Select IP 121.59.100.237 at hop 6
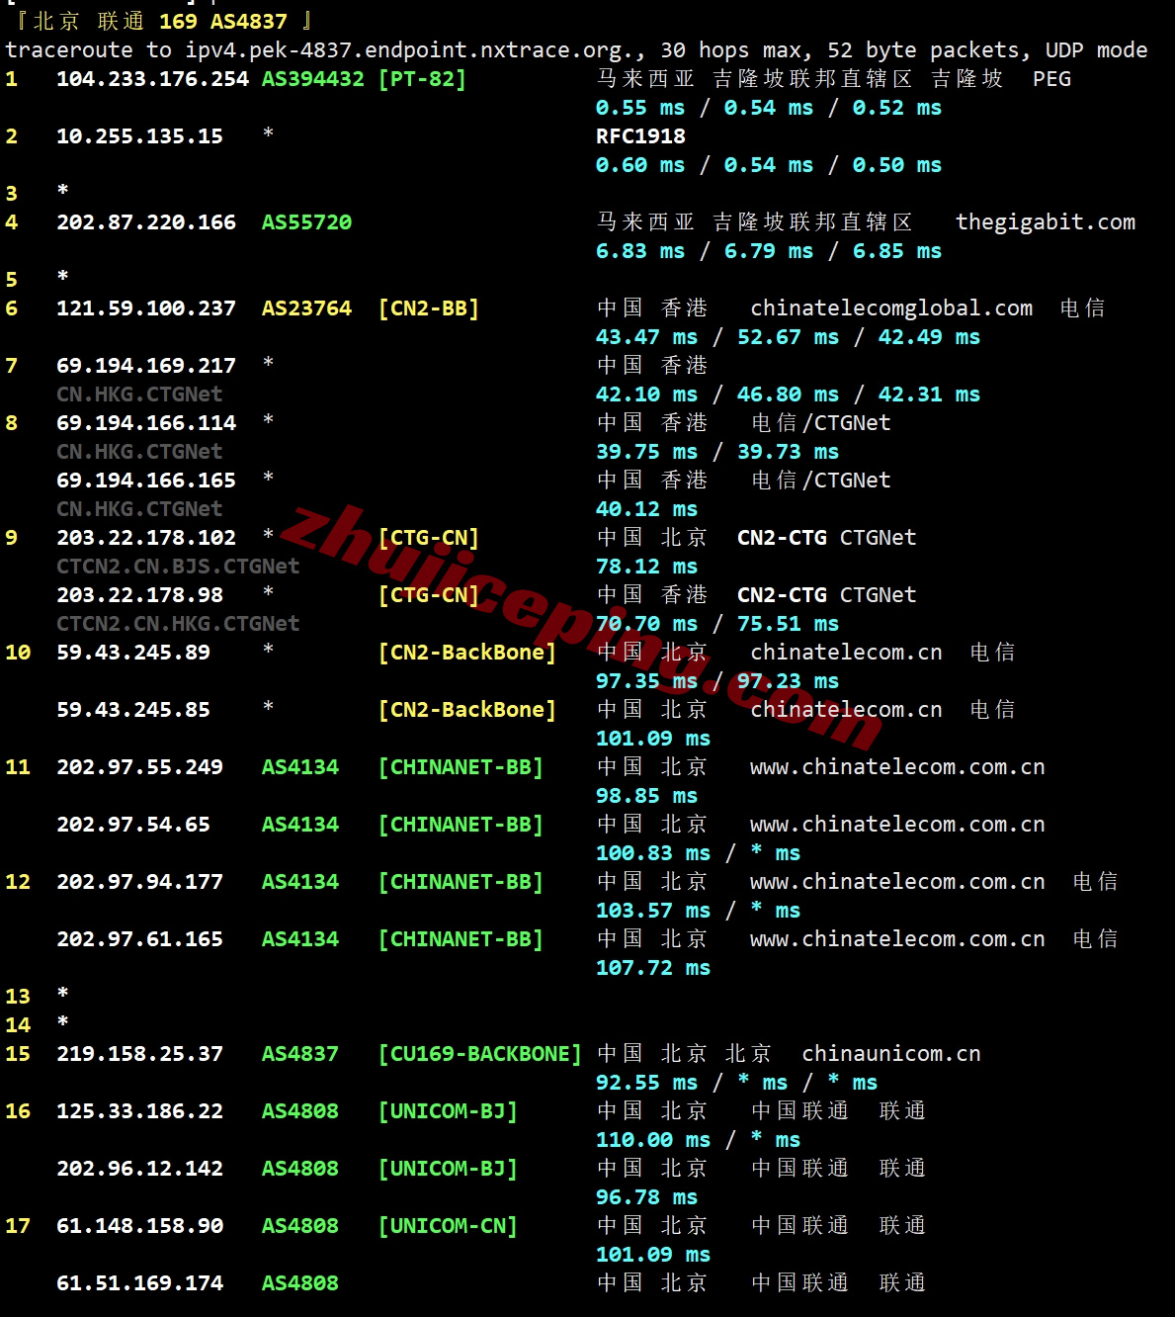 [x=146, y=308]
